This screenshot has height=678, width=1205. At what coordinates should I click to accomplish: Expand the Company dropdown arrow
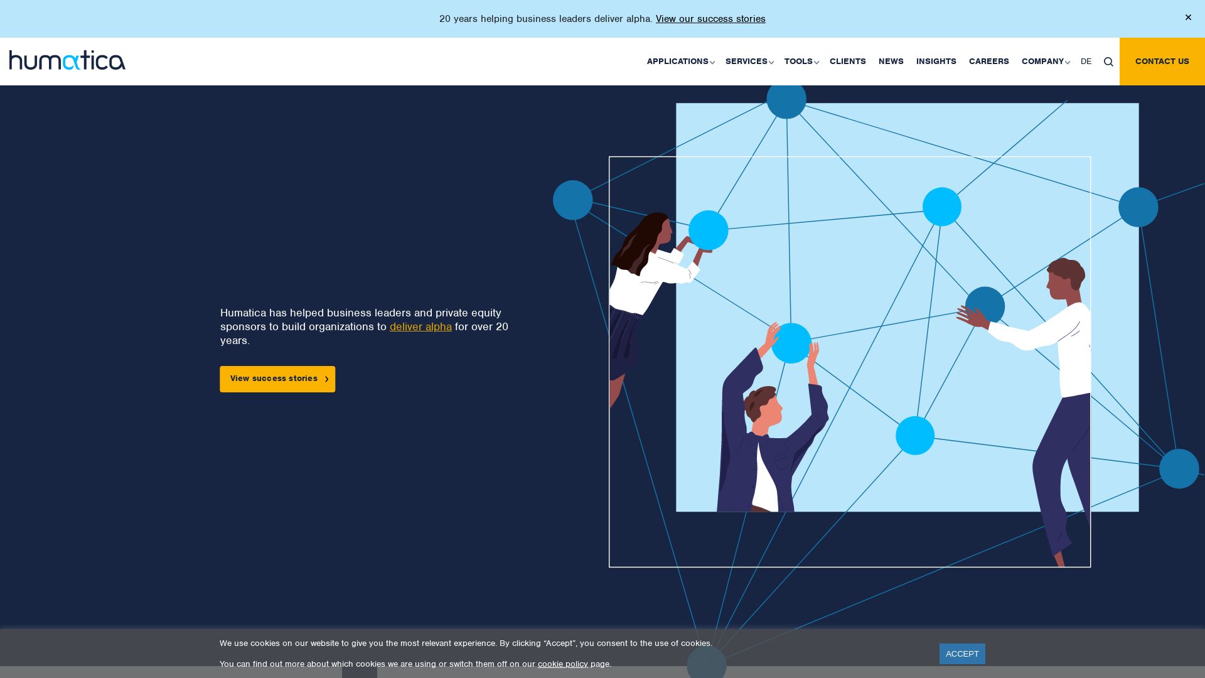1068,62
